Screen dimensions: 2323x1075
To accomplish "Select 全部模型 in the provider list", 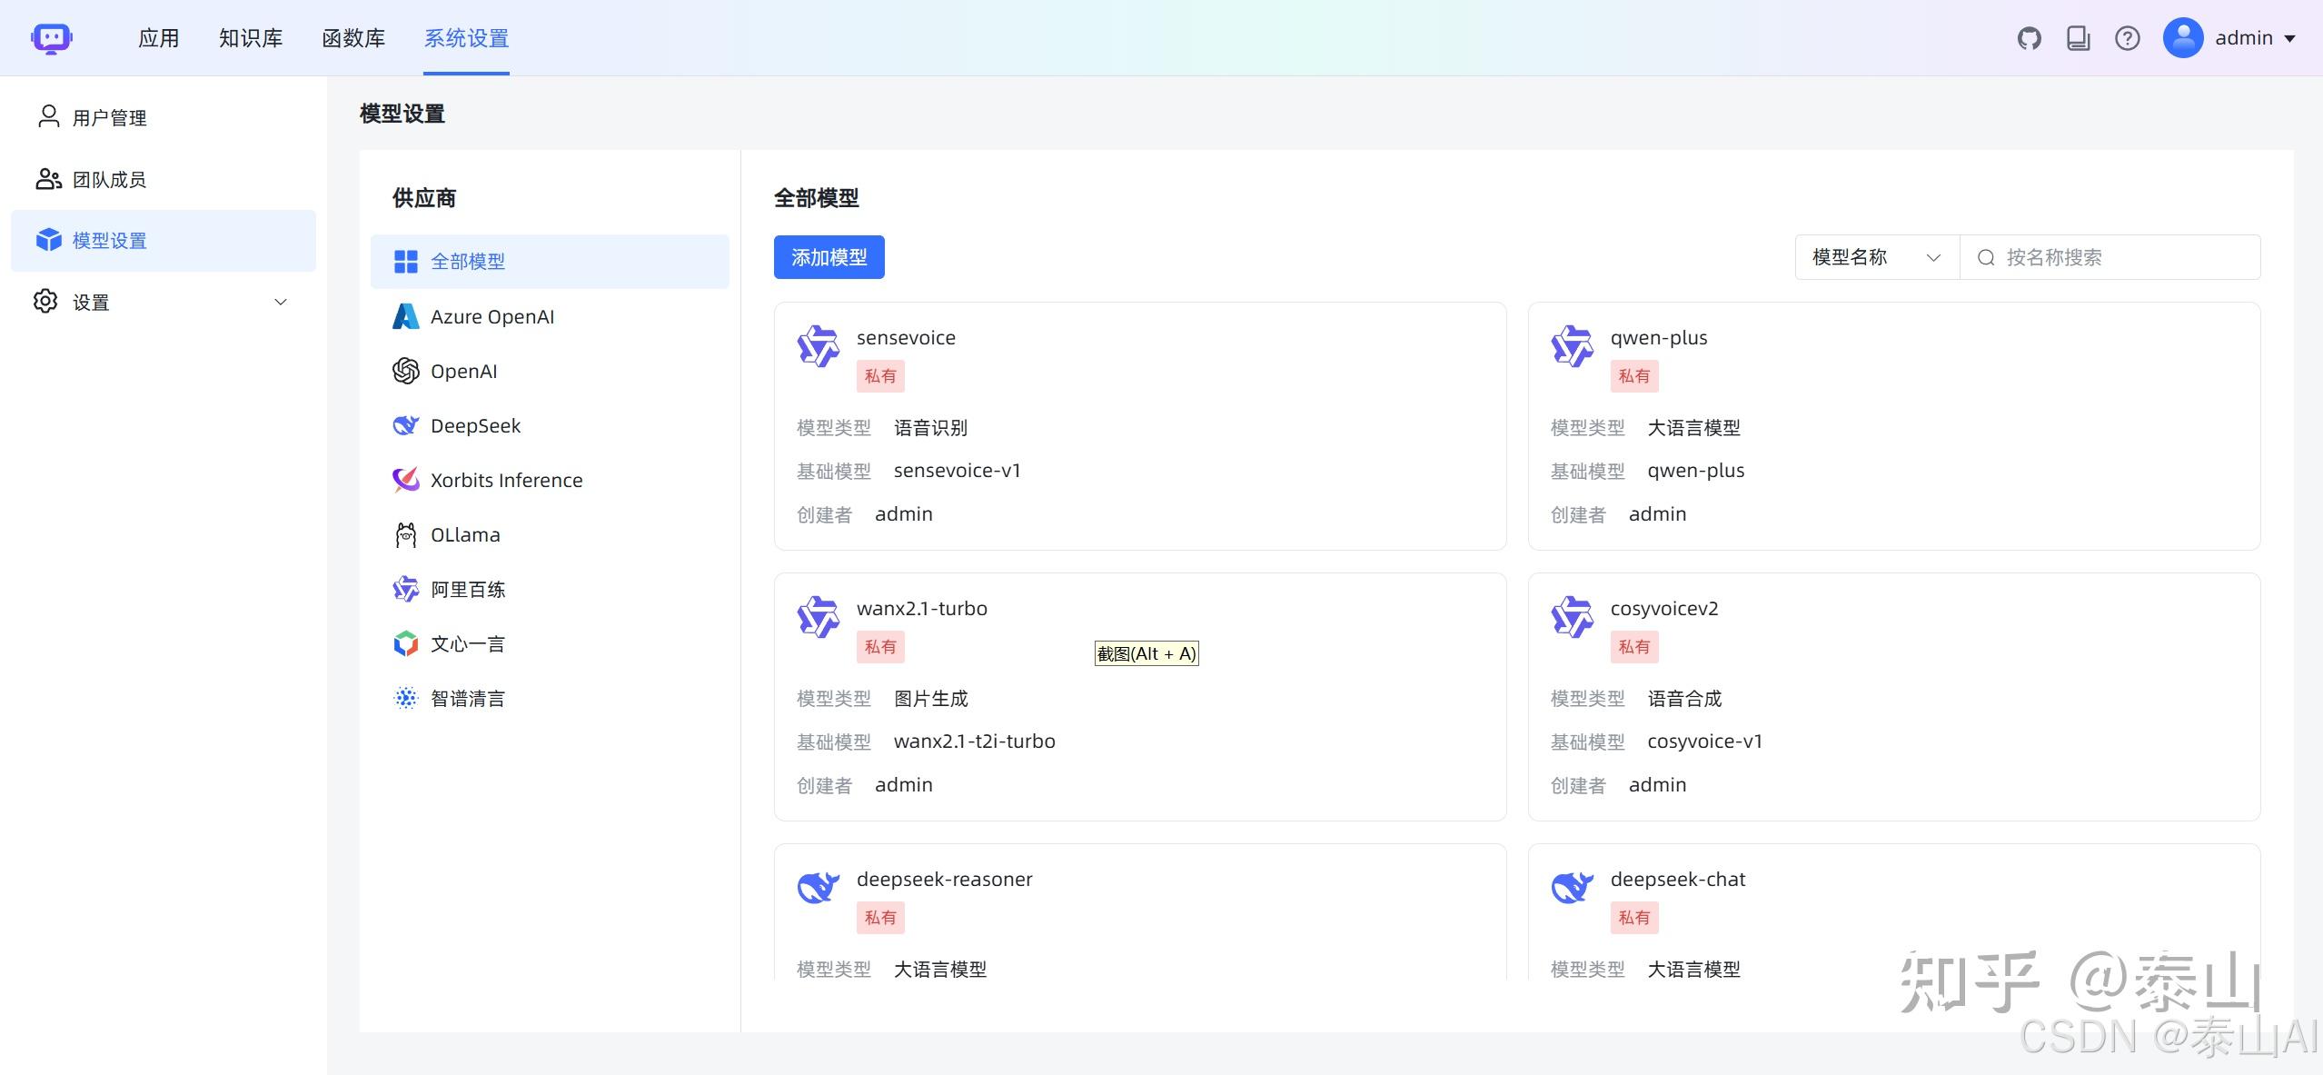I will [x=467, y=261].
